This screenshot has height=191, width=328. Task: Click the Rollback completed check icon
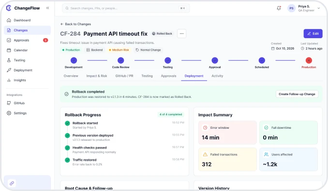(67, 94)
